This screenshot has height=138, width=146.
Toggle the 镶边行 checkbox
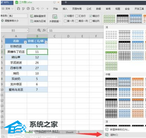click(x=90, y=16)
